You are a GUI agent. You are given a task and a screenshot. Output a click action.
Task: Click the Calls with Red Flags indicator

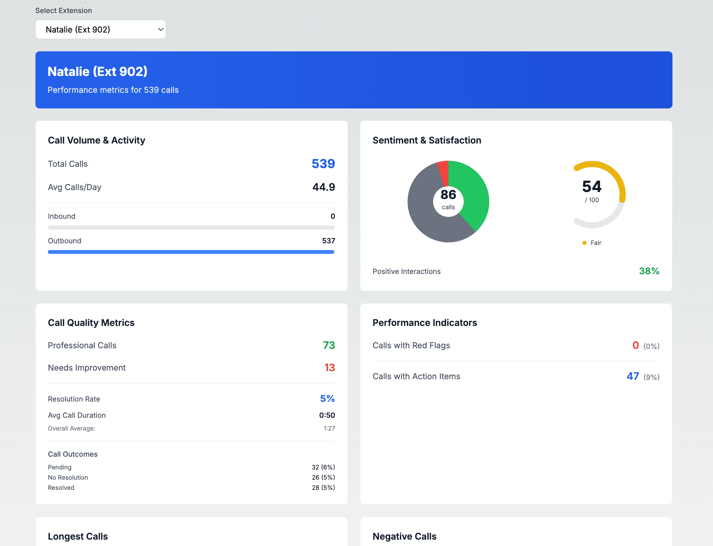pyautogui.click(x=635, y=345)
